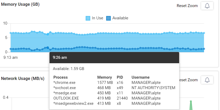Screen dimensions: 220x110
Task: Click the 9:13 am axis label
Action: 10,57
